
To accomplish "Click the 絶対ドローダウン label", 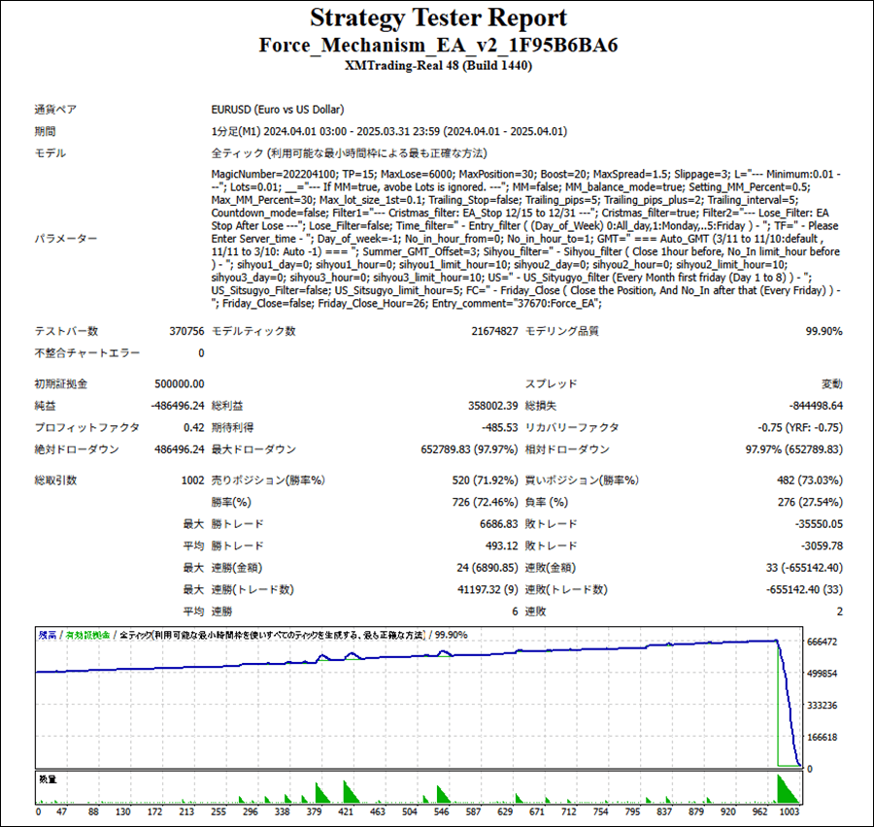I will coord(77,449).
